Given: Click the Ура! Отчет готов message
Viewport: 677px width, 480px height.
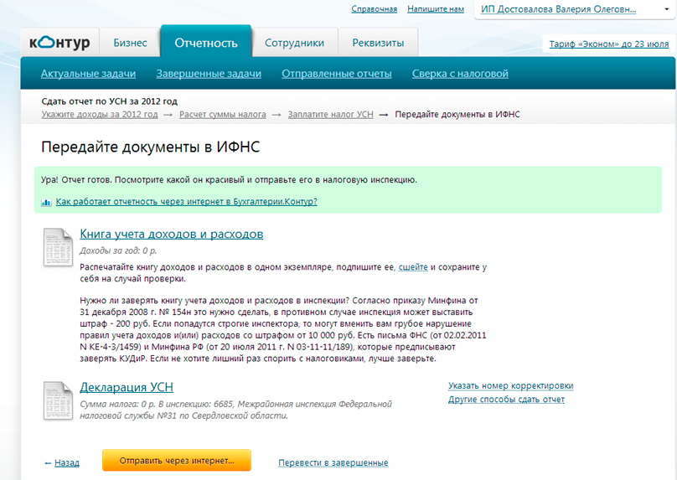Looking at the screenshot, I should 230,180.
